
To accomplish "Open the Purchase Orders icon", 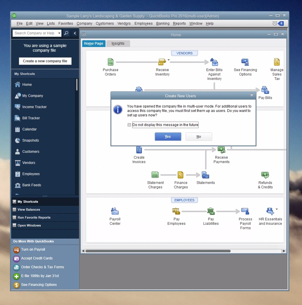I will [110, 62].
